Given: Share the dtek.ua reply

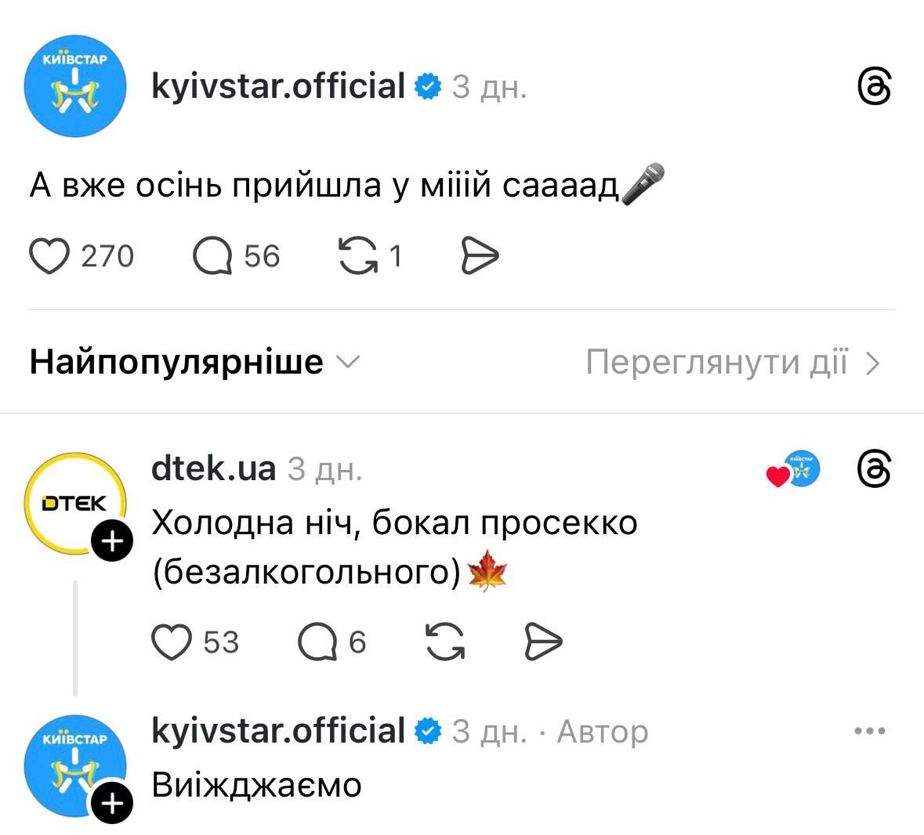Looking at the screenshot, I should pos(542,642).
